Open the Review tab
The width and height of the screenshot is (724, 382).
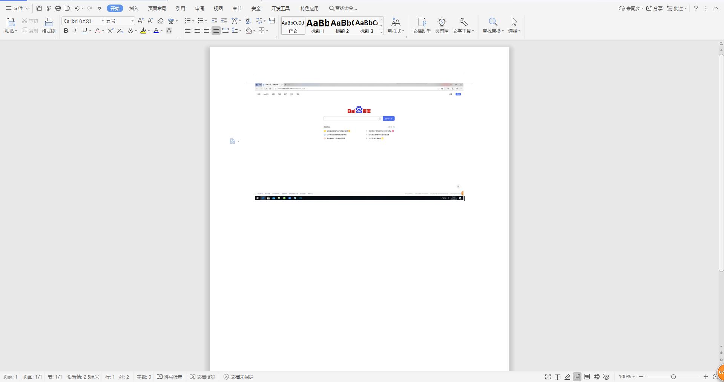[199, 8]
